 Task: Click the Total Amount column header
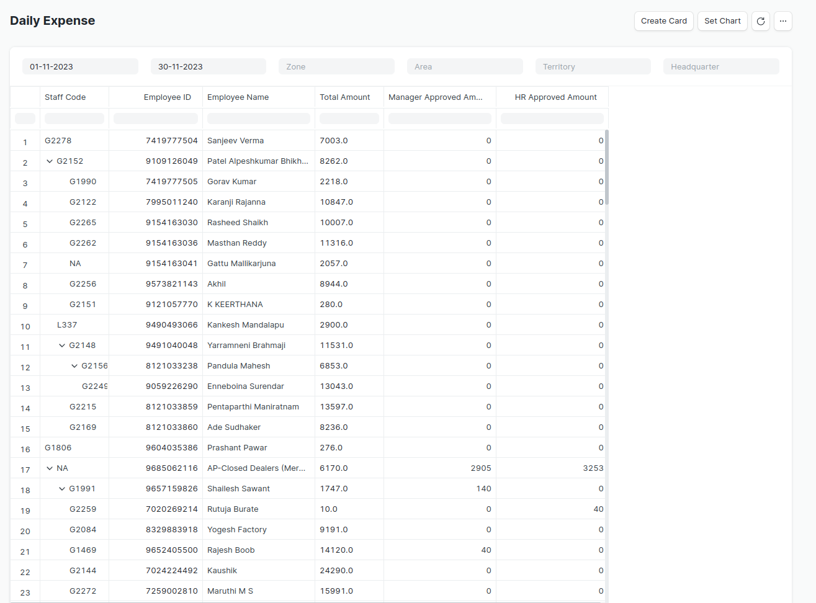pyautogui.click(x=345, y=97)
